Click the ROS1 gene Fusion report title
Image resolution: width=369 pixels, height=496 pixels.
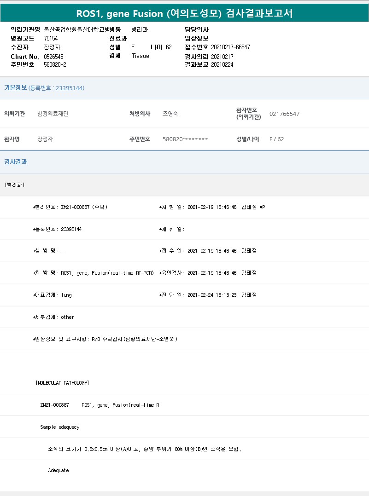click(x=184, y=13)
